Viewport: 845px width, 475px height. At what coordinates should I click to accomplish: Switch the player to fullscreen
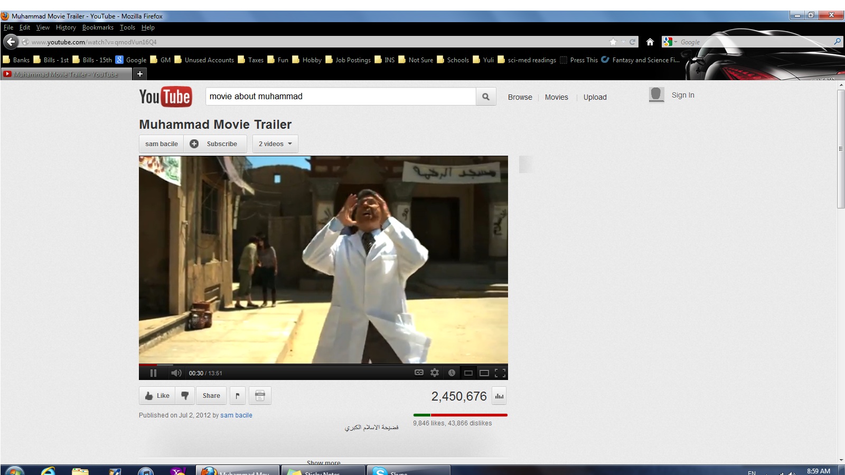point(500,373)
